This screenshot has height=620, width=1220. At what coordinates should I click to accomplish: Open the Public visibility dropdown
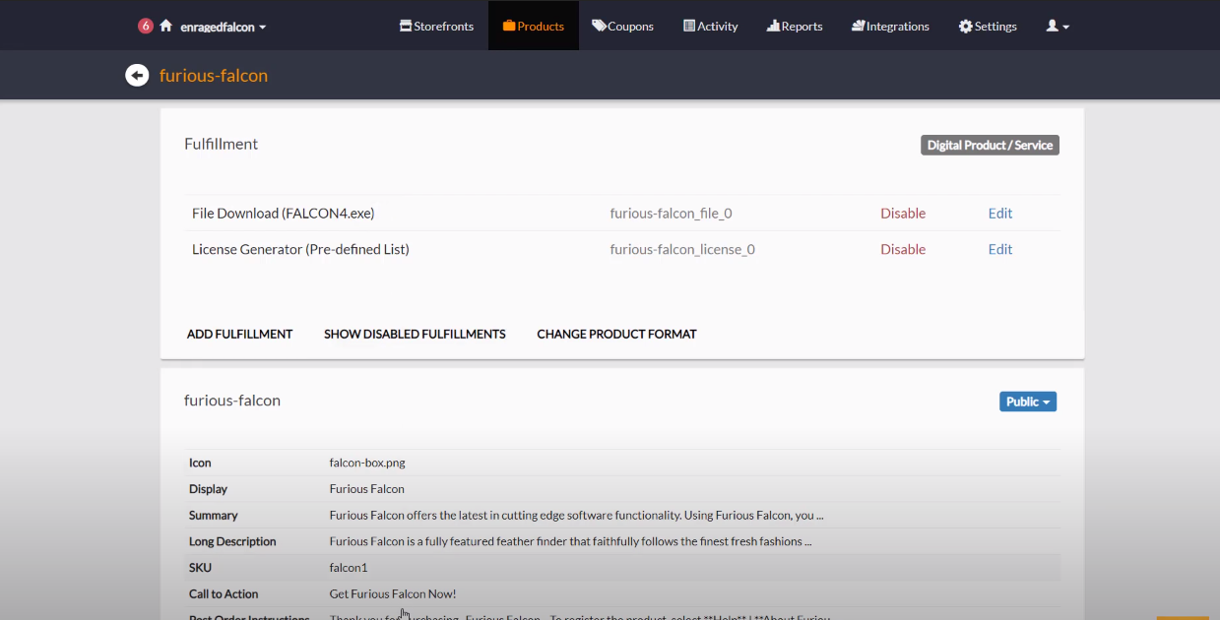(x=1028, y=402)
